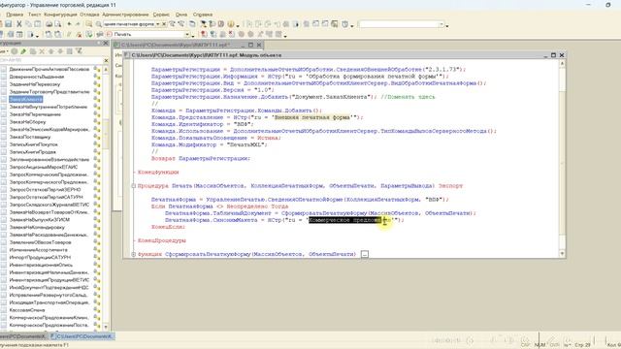
Task: Click the Syntax assistant book icon
Action: click(220, 24)
